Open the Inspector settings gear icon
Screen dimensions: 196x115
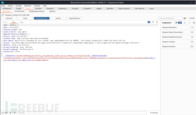194,23
